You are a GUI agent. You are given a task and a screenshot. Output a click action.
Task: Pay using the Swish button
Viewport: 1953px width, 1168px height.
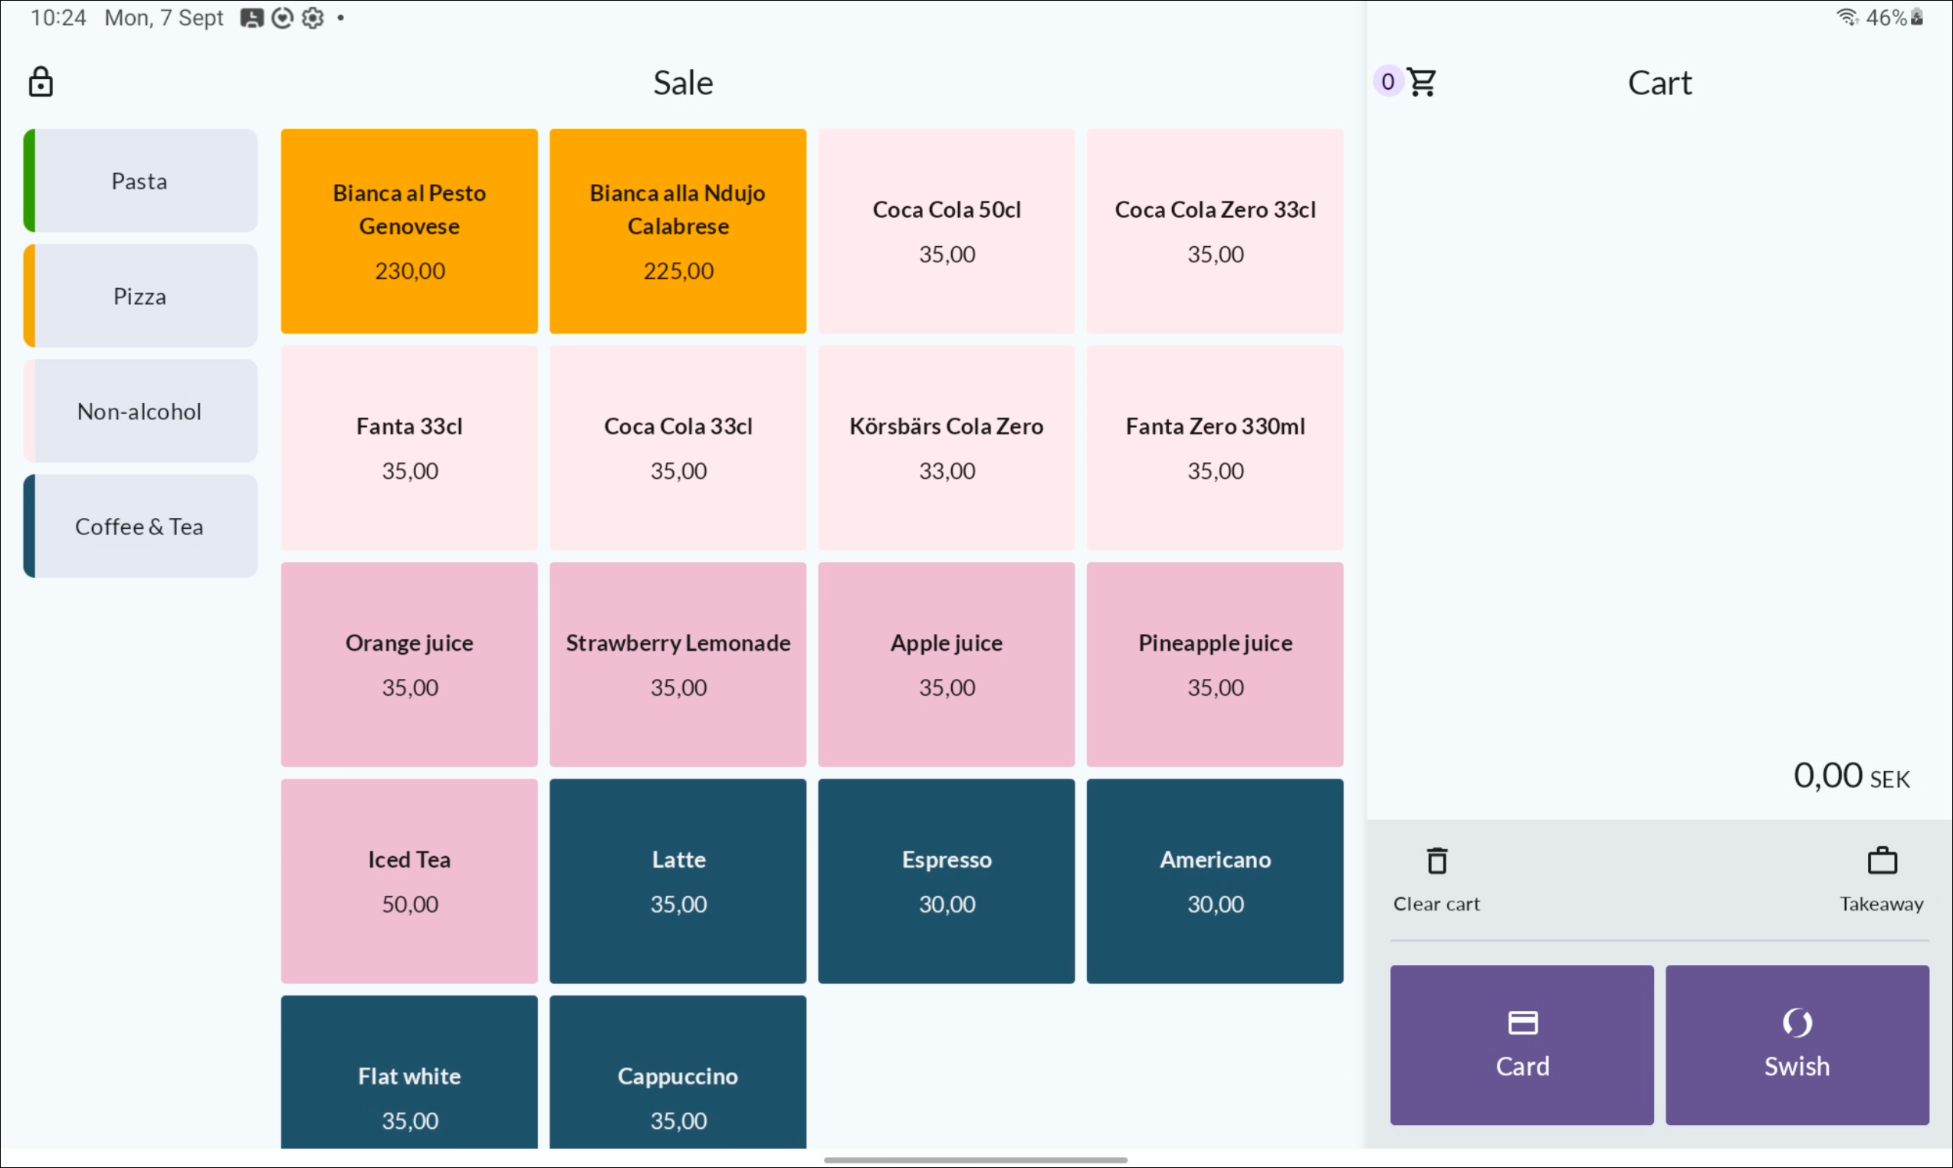click(x=1797, y=1045)
